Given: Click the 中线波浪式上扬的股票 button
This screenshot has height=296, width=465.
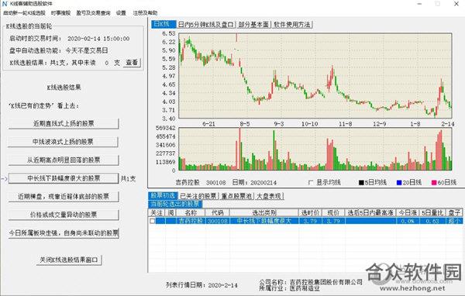Looking at the screenshot, I should tap(63, 142).
